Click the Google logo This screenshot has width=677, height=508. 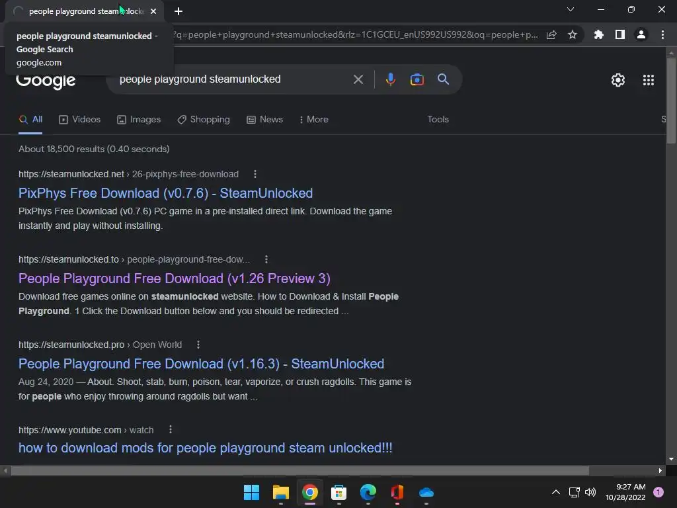(x=46, y=81)
